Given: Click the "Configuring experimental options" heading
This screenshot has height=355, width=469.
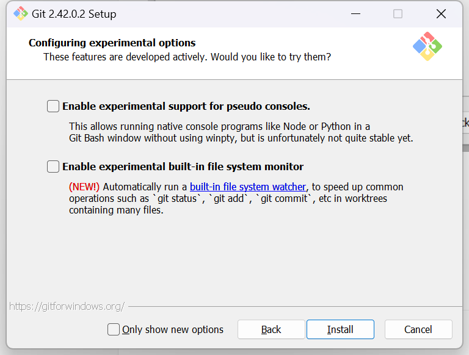Looking at the screenshot, I should (x=112, y=43).
